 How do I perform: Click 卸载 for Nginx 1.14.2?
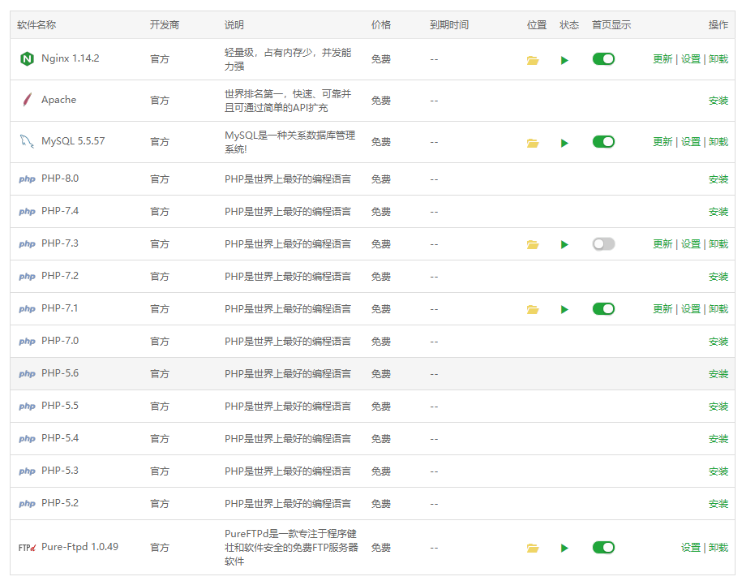pyautogui.click(x=718, y=59)
